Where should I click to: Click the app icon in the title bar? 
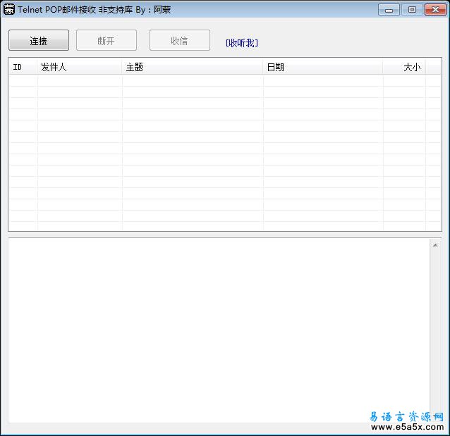[x=9, y=9]
